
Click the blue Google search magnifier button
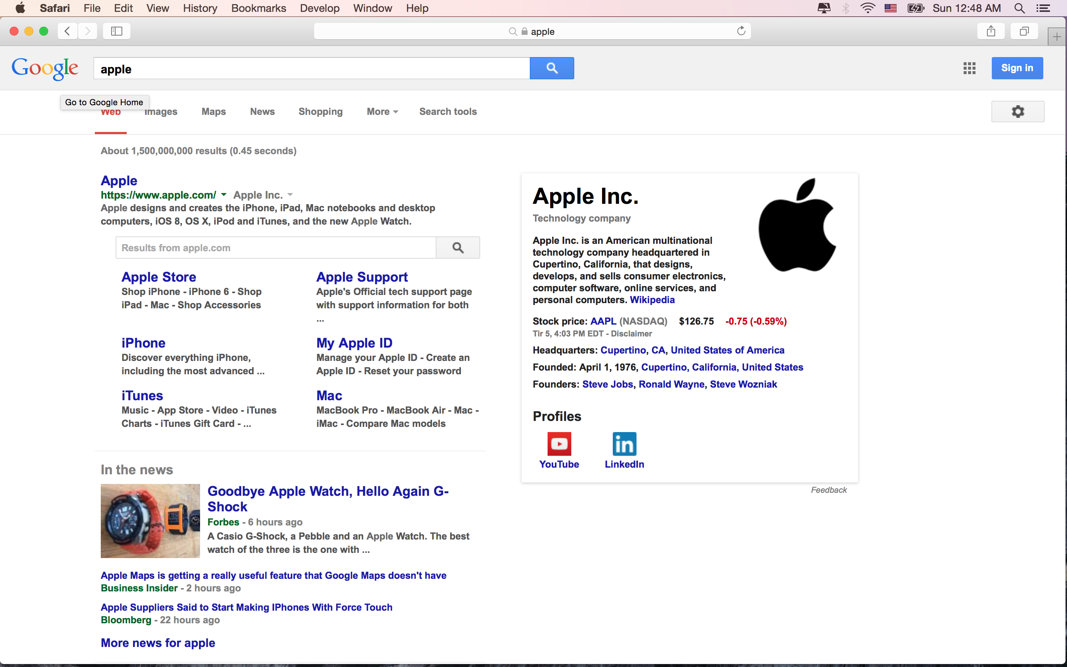[x=552, y=68]
